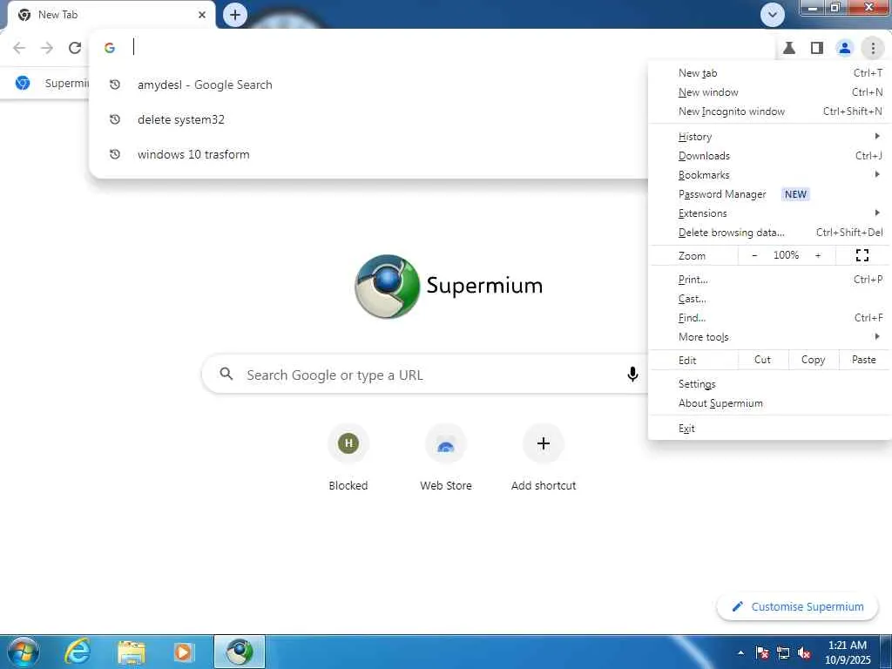Click the history icon beside amydesl suggestion
Screen dimensions: 892x669
[115, 84]
